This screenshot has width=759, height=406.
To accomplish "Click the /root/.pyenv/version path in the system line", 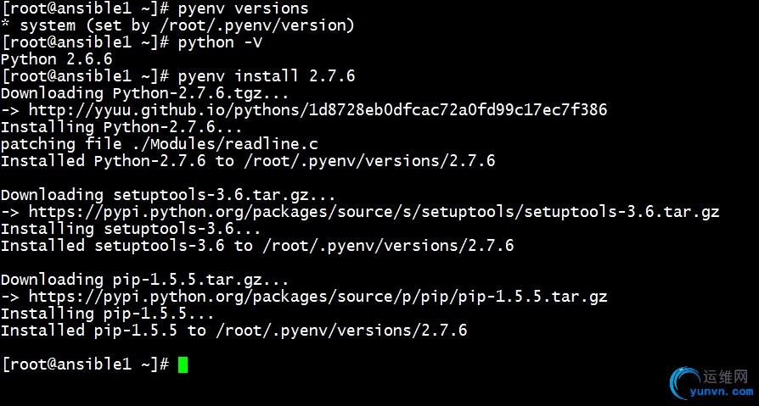I will [x=267, y=25].
